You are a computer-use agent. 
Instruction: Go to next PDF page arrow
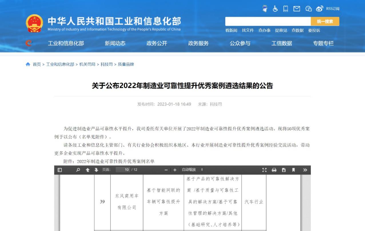click(96, 170)
